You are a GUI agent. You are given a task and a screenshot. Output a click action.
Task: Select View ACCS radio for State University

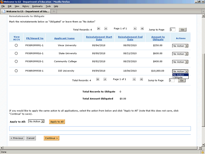[x=16, y=53]
